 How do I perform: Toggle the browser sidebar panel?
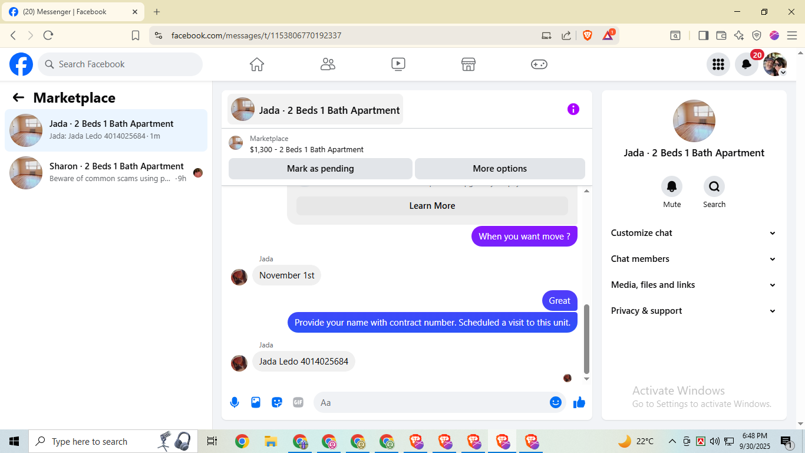click(703, 35)
